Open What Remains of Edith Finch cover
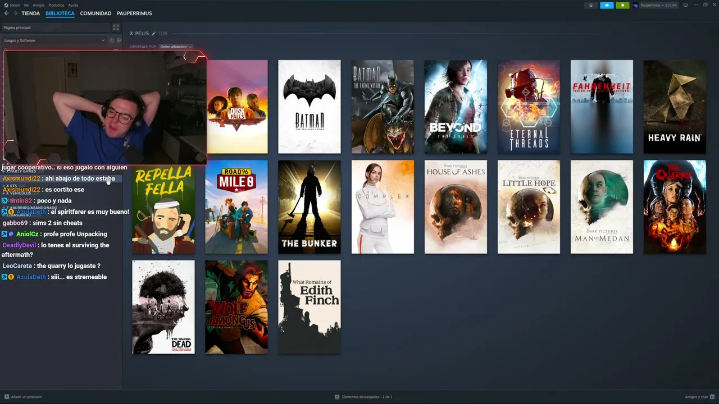 tap(310, 307)
